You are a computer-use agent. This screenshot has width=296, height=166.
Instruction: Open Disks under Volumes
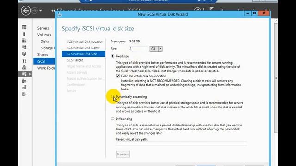coord(44,41)
